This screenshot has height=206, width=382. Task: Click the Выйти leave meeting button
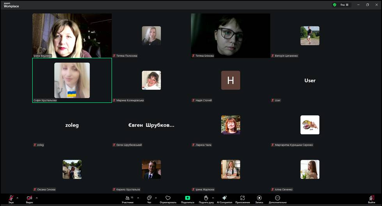(x=371, y=199)
